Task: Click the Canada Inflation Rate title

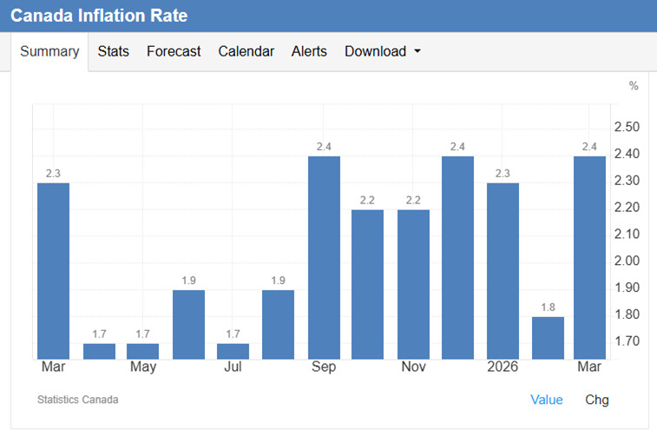Action: click(x=99, y=16)
